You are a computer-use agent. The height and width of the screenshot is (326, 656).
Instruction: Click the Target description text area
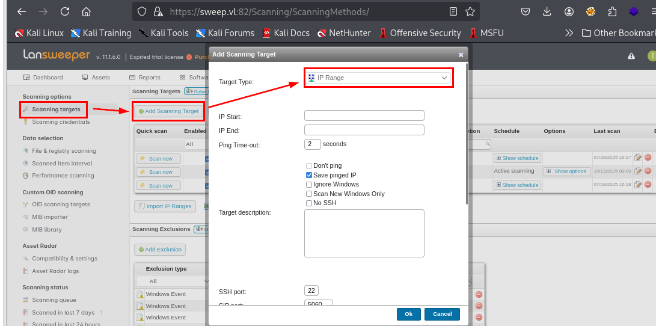coord(364,233)
